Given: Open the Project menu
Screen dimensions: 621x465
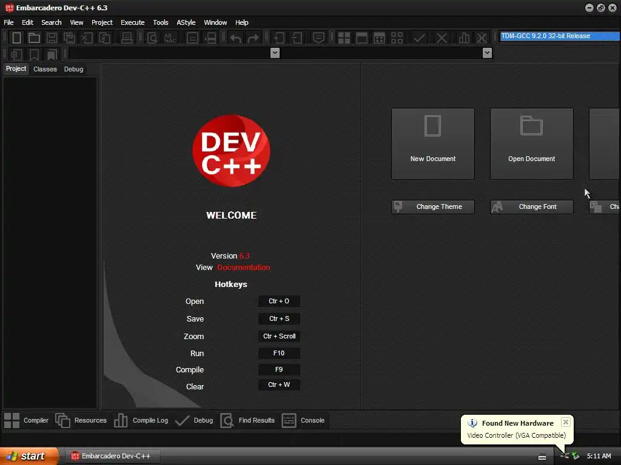Looking at the screenshot, I should [x=102, y=22].
